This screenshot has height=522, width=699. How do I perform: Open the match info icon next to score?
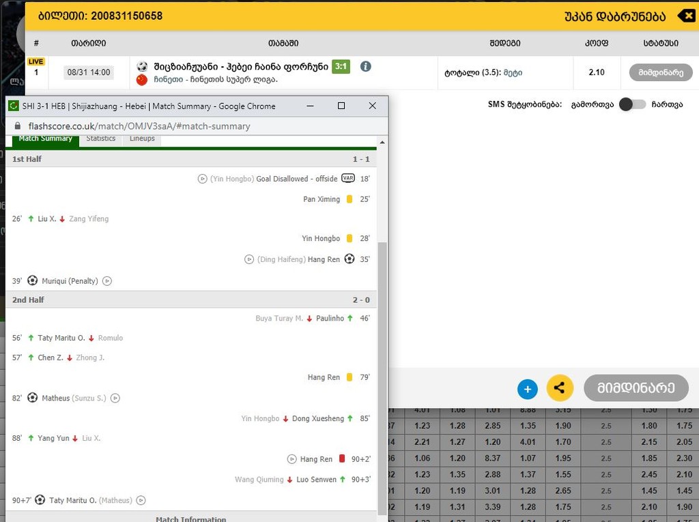pyautogui.click(x=366, y=66)
